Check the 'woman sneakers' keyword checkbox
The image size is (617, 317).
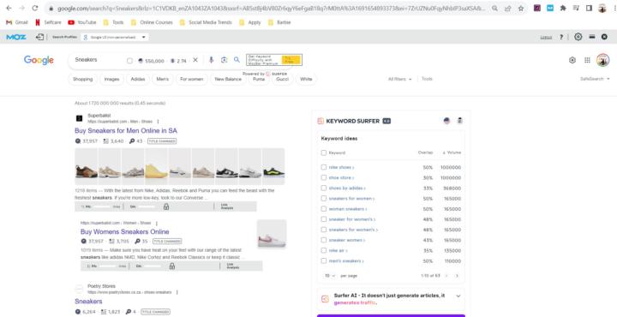pos(323,209)
